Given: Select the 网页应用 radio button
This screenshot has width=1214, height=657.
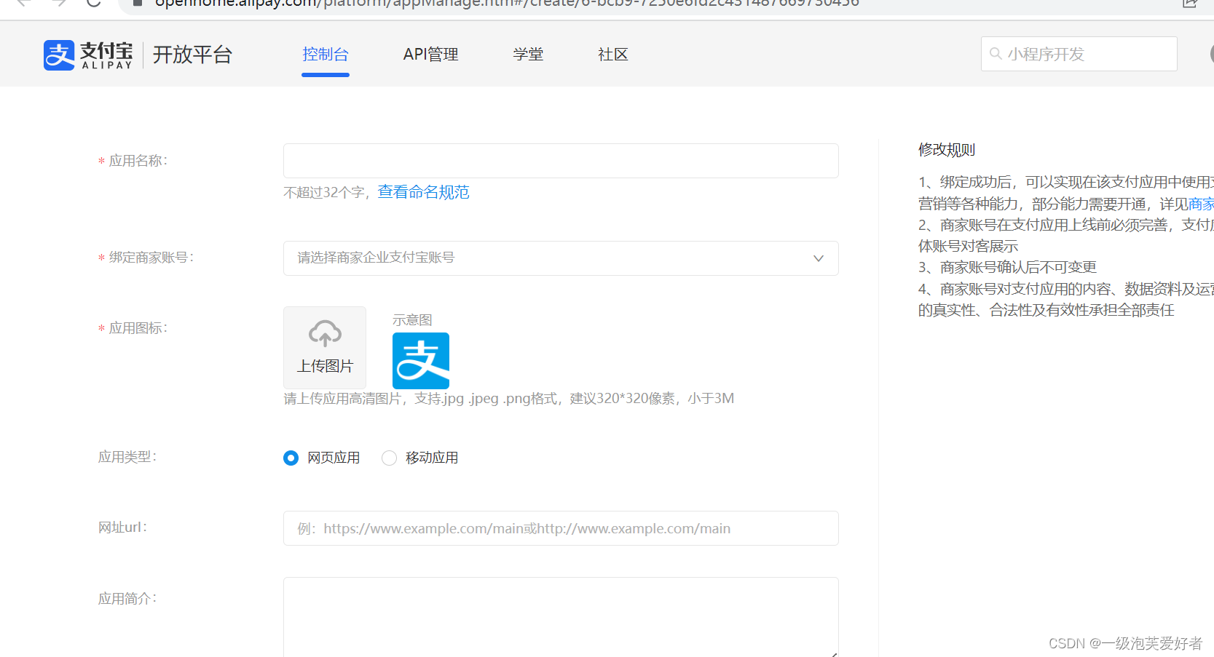Looking at the screenshot, I should [291, 458].
